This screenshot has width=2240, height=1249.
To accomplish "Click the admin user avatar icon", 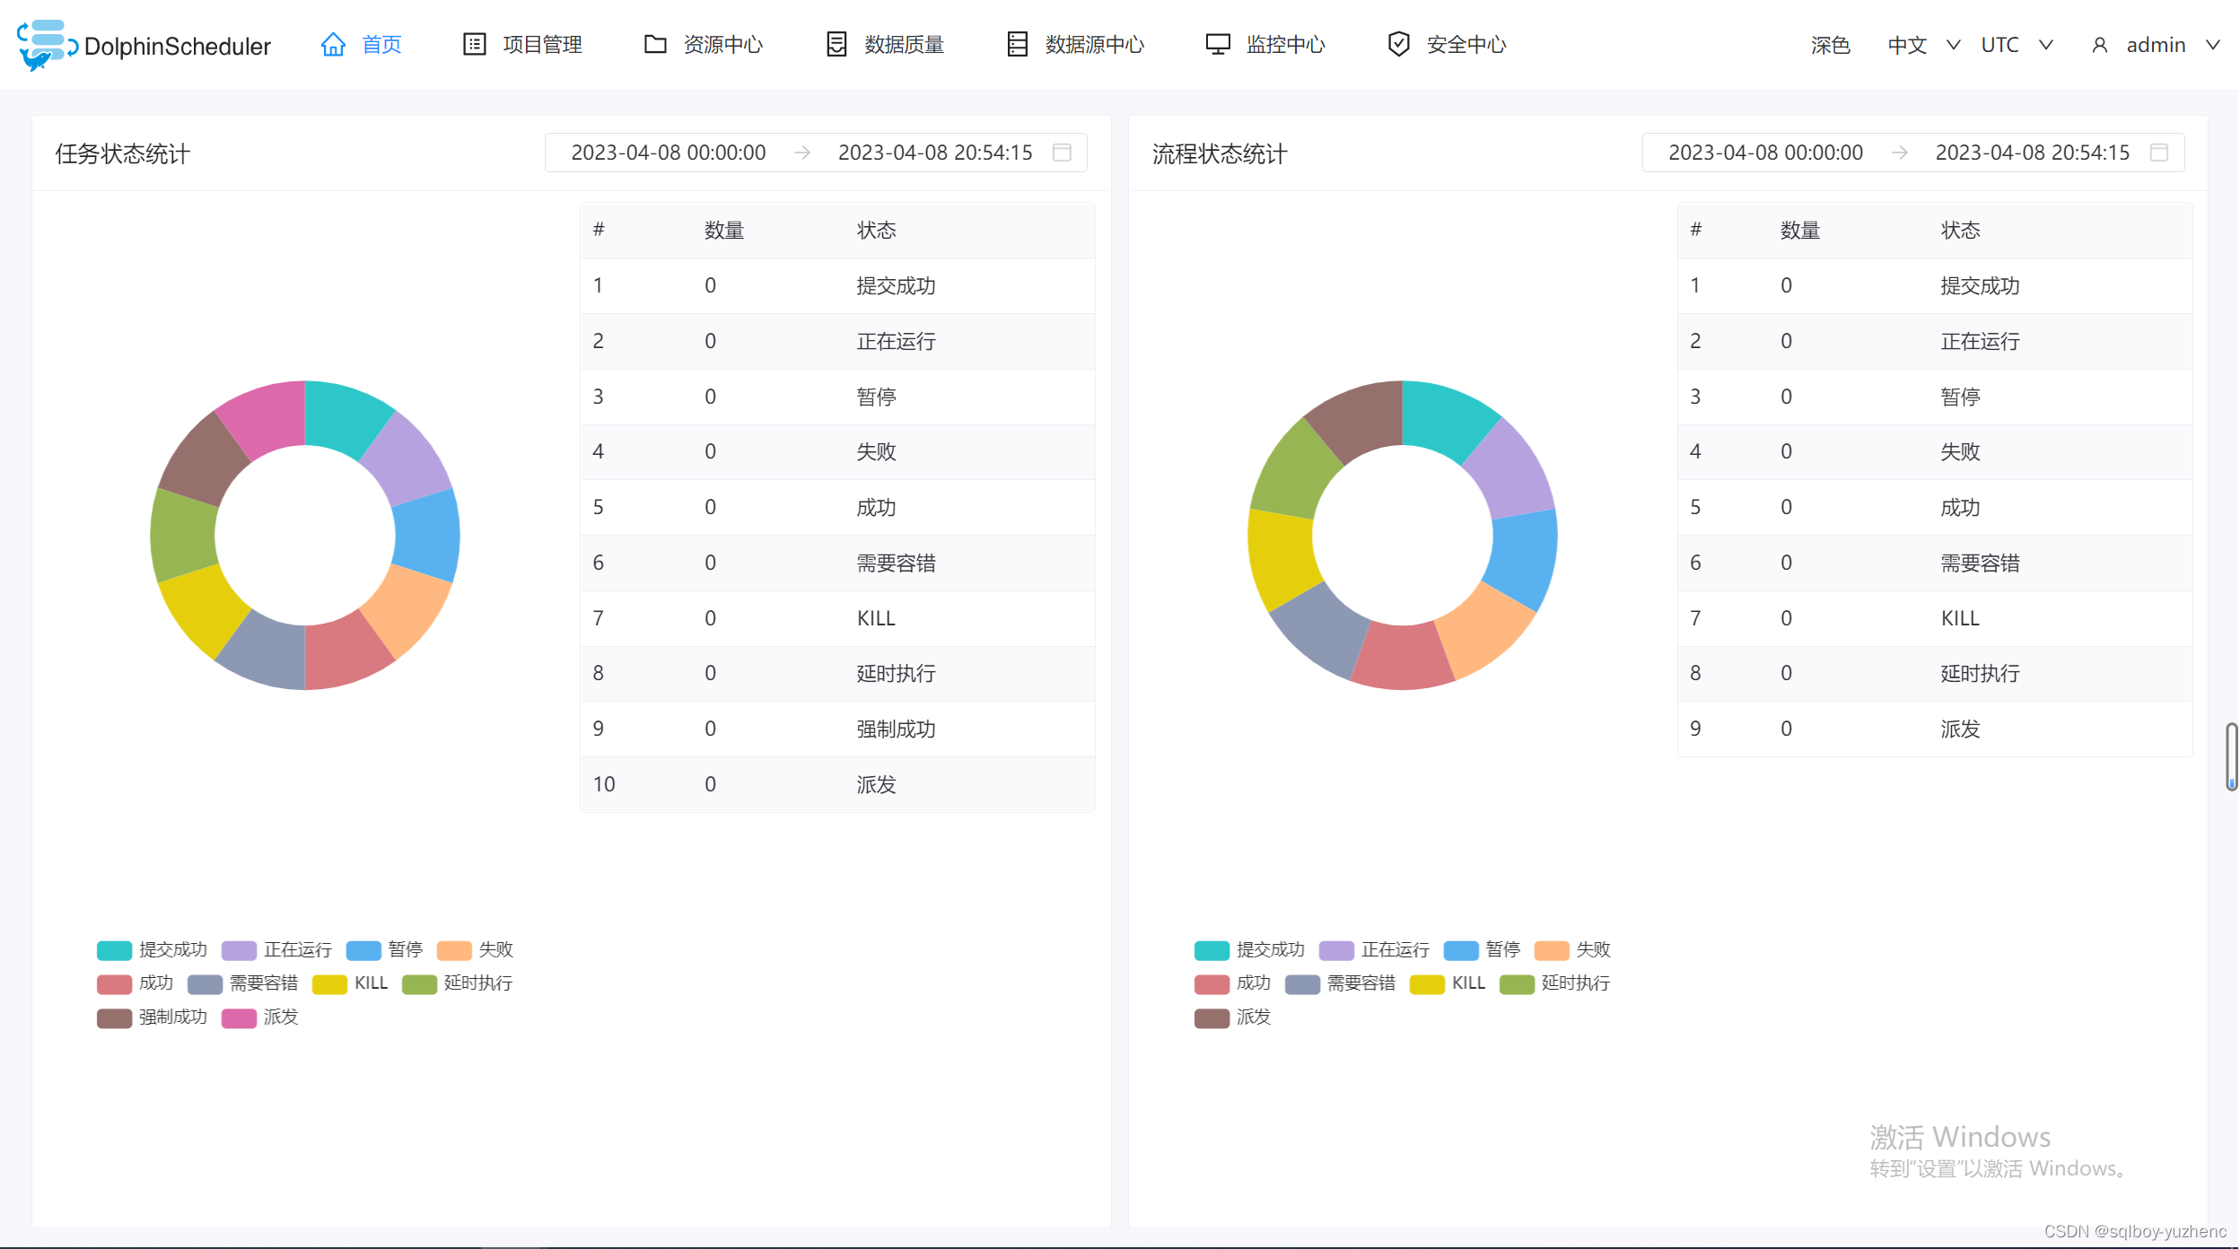I will (x=2099, y=45).
